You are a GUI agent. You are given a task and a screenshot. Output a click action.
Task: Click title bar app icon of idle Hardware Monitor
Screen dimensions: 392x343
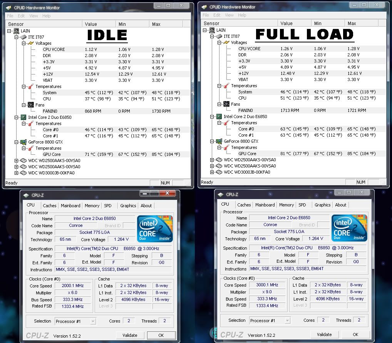[x=8, y=8]
